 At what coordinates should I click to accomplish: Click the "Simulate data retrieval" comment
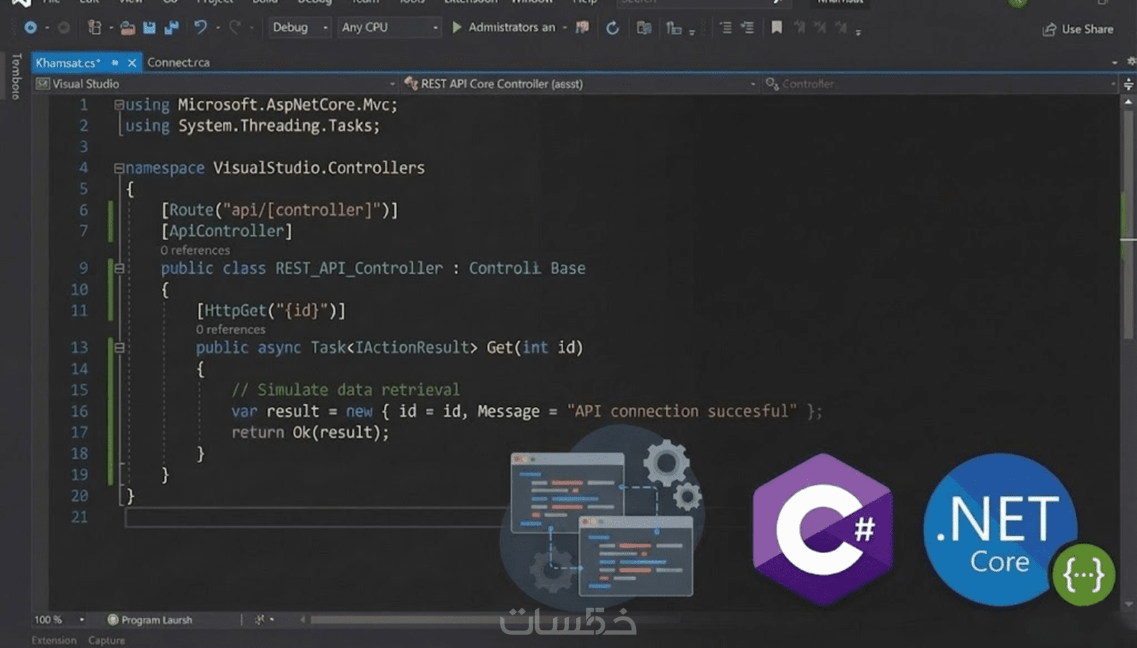tap(345, 390)
